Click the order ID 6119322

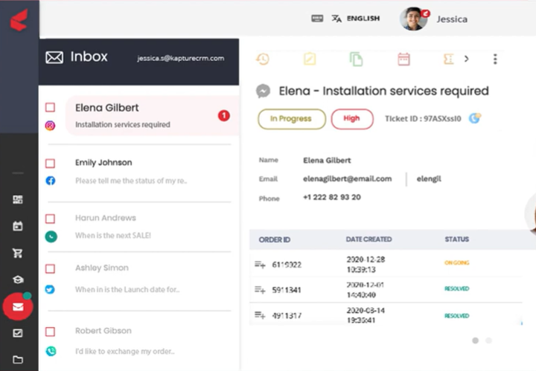(287, 265)
